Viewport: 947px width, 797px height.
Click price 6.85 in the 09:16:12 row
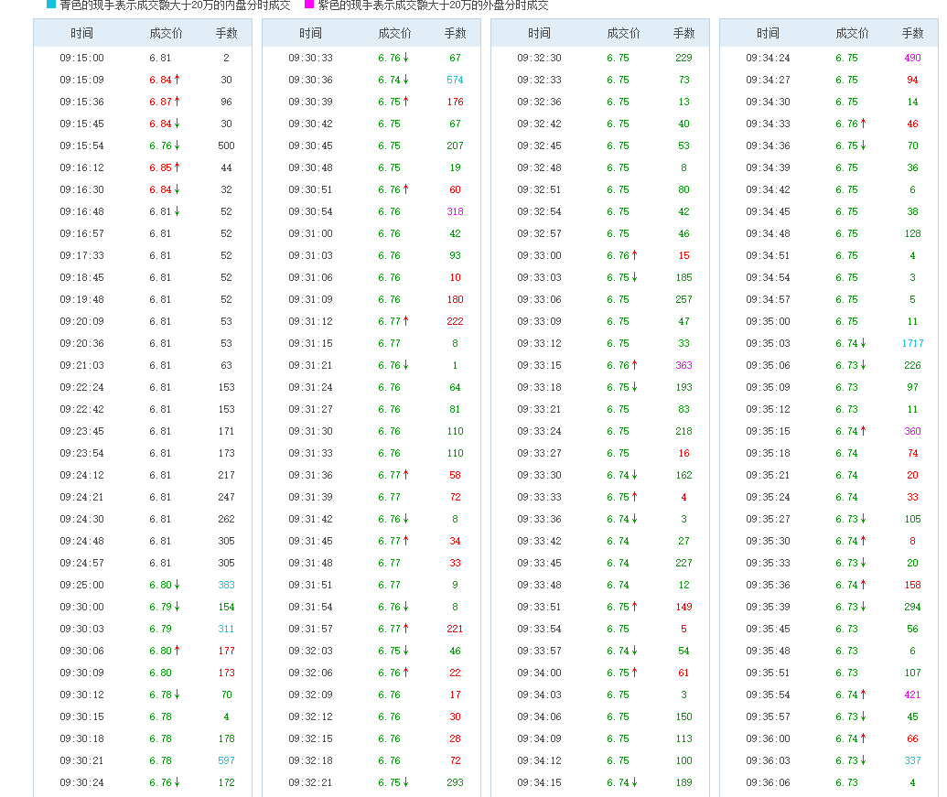tap(160, 167)
